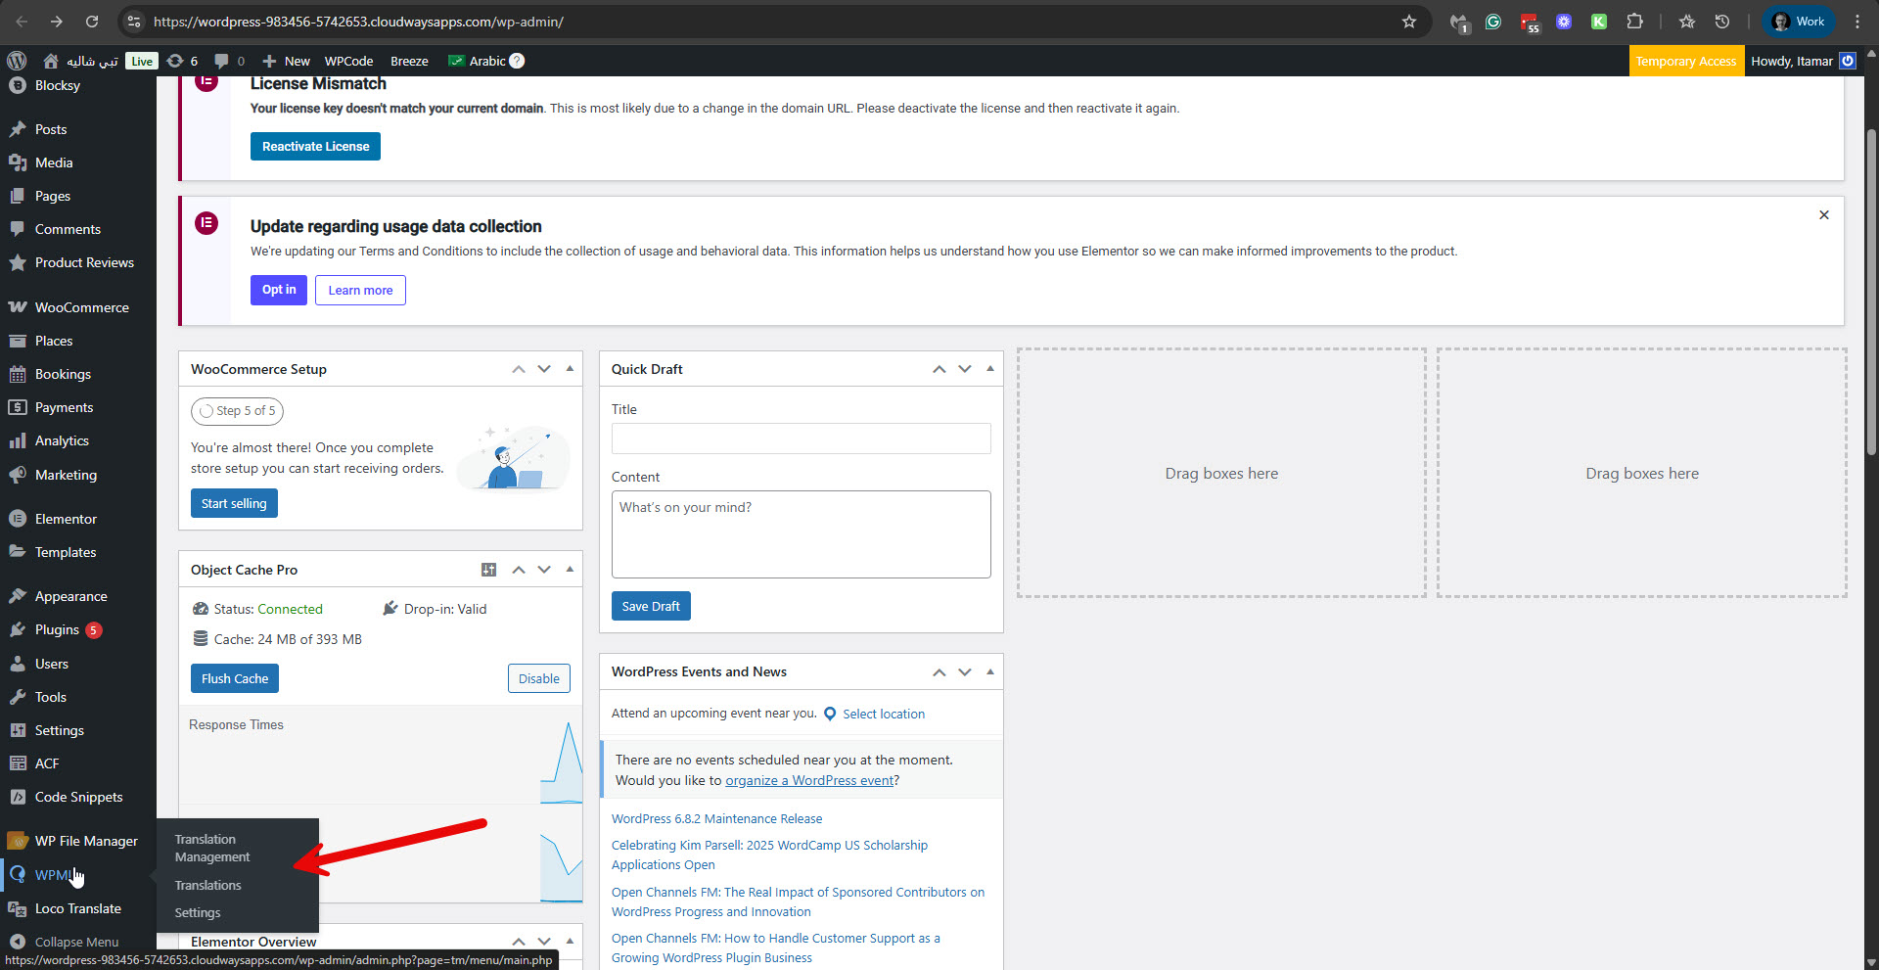Bookmark this page with the star icon
Viewport: 1879px width, 970px height.
click(x=1409, y=22)
